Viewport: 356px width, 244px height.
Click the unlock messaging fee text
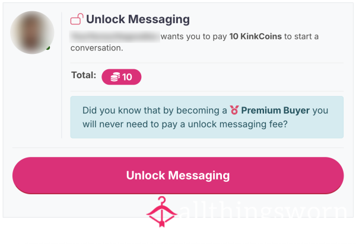coord(237,124)
